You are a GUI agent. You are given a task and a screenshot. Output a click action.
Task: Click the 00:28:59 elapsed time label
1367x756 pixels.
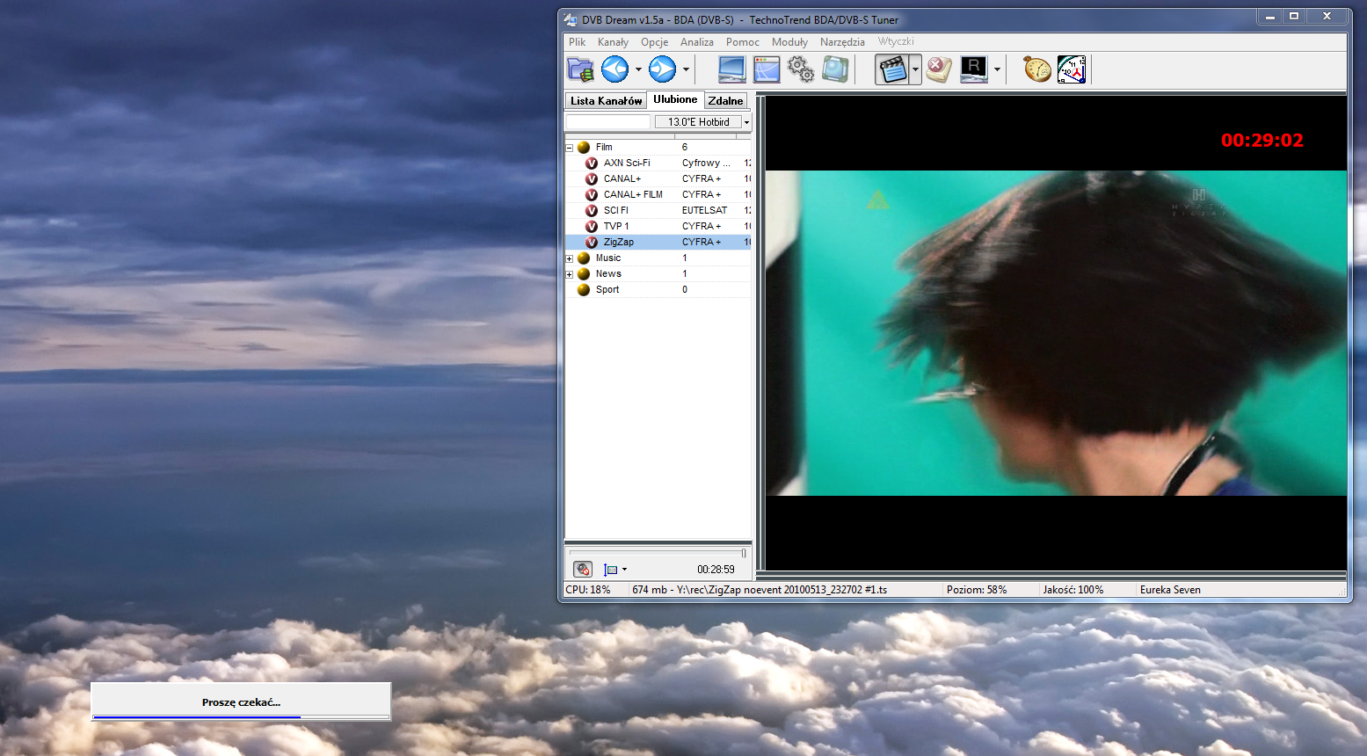tap(716, 570)
